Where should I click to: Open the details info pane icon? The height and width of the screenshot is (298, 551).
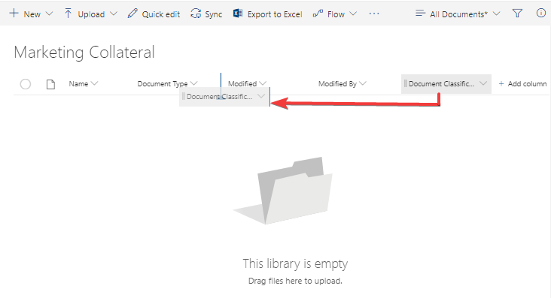pos(540,14)
